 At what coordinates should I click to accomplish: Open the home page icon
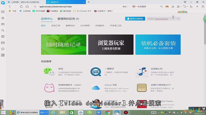27,6
